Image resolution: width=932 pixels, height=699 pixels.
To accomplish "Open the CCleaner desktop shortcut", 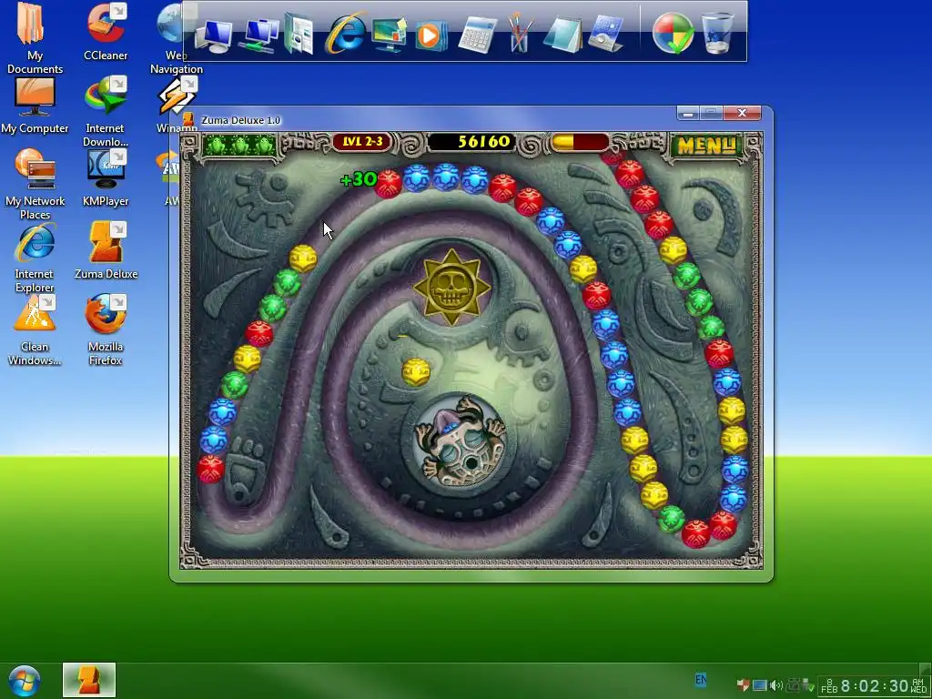I will tap(106, 32).
